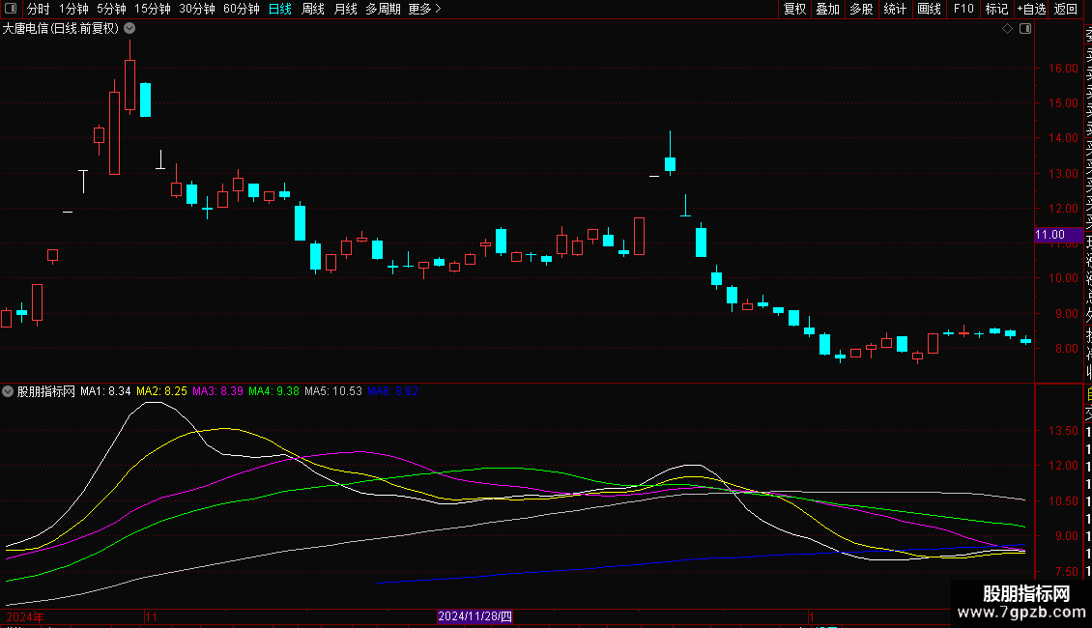Click the 11.00 price label on axis
This screenshot has width=1092, height=628.
[1049, 235]
